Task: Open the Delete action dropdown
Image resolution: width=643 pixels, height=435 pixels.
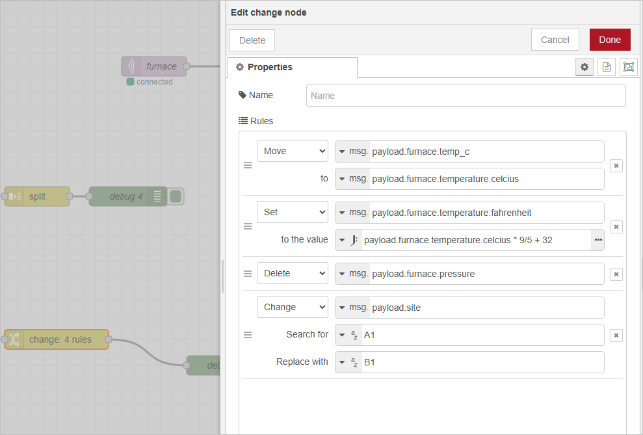Action: [292, 274]
